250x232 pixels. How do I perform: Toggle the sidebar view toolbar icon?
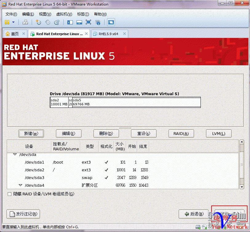click(70, 22)
